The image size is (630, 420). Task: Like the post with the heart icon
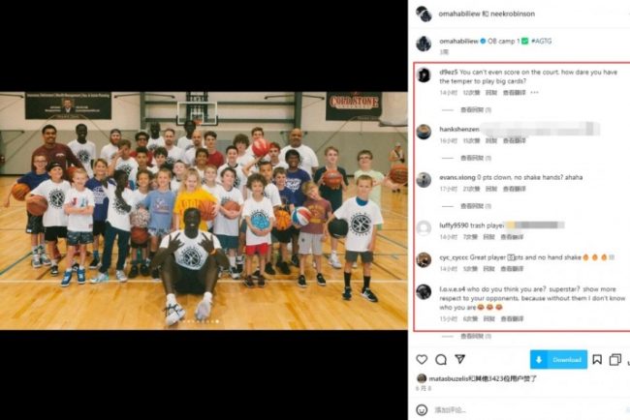pos(422,359)
